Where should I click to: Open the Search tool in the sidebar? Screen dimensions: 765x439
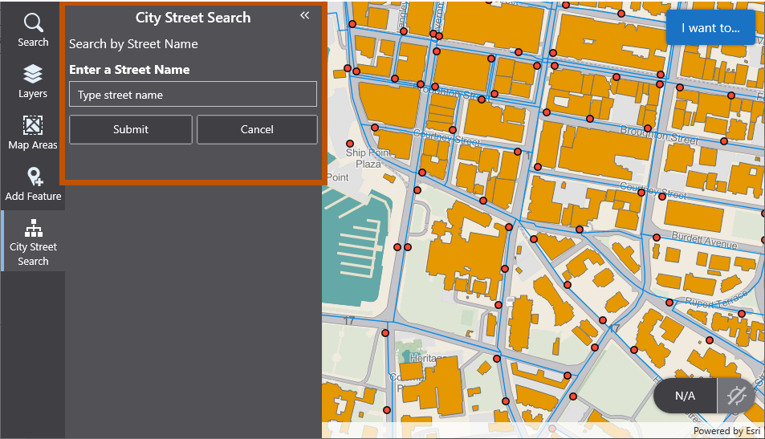pyautogui.click(x=33, y=30)
